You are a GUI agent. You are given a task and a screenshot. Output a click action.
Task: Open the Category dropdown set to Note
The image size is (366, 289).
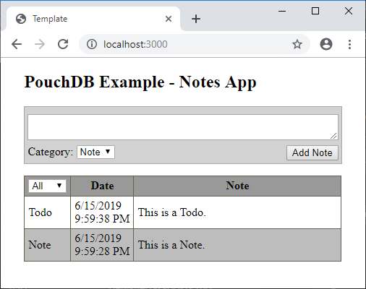[95, 152]
